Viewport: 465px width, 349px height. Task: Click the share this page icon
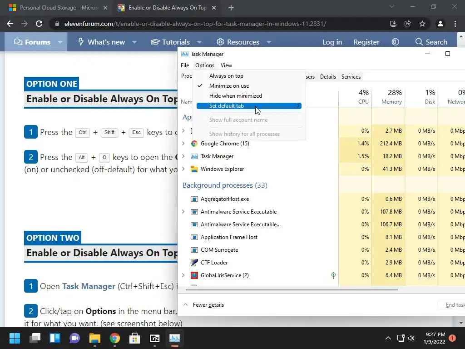[x=408, y=24]
